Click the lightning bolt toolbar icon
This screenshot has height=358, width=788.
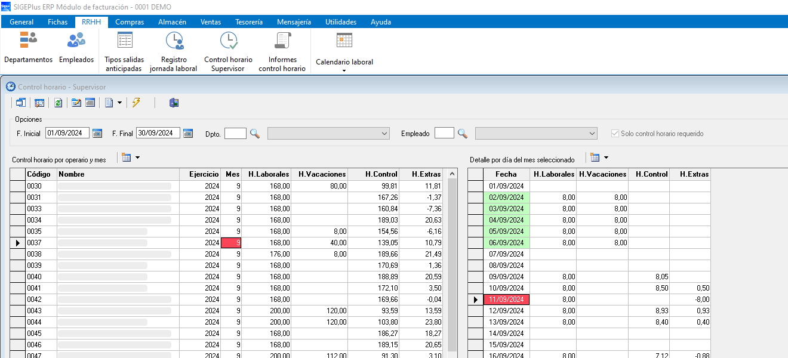pyautogui.click(x=136, y=103)
